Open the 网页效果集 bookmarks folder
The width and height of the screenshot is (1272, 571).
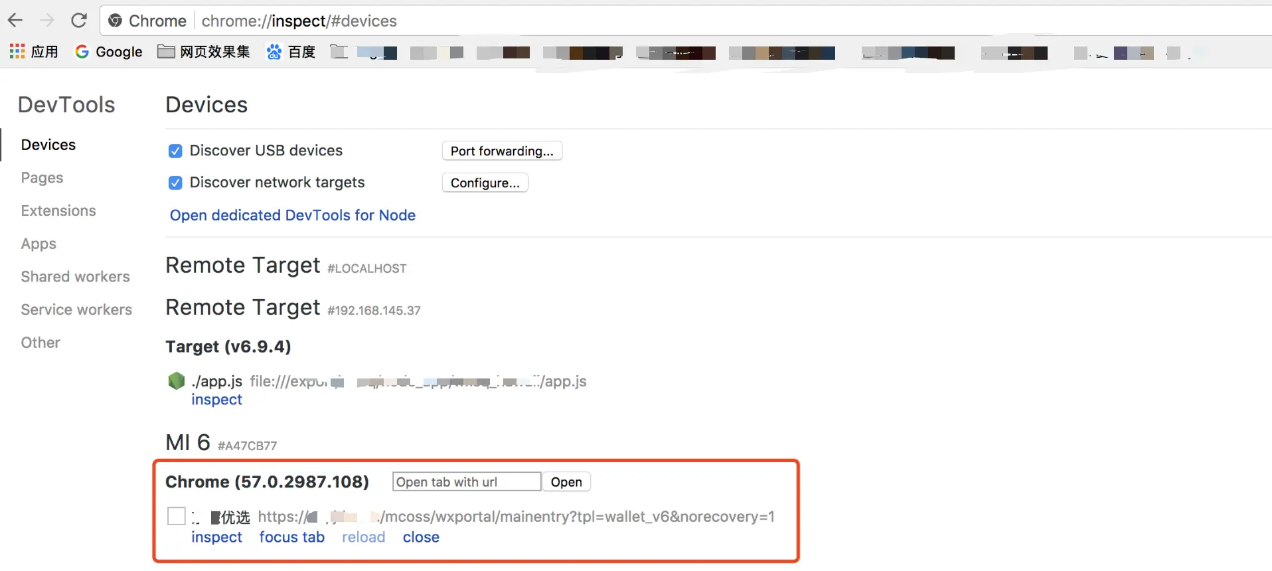coord(204,52)
